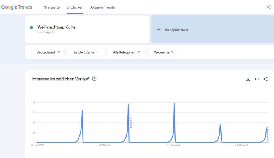
Task: Go to the Startseite tab
Action: (52, 7)
